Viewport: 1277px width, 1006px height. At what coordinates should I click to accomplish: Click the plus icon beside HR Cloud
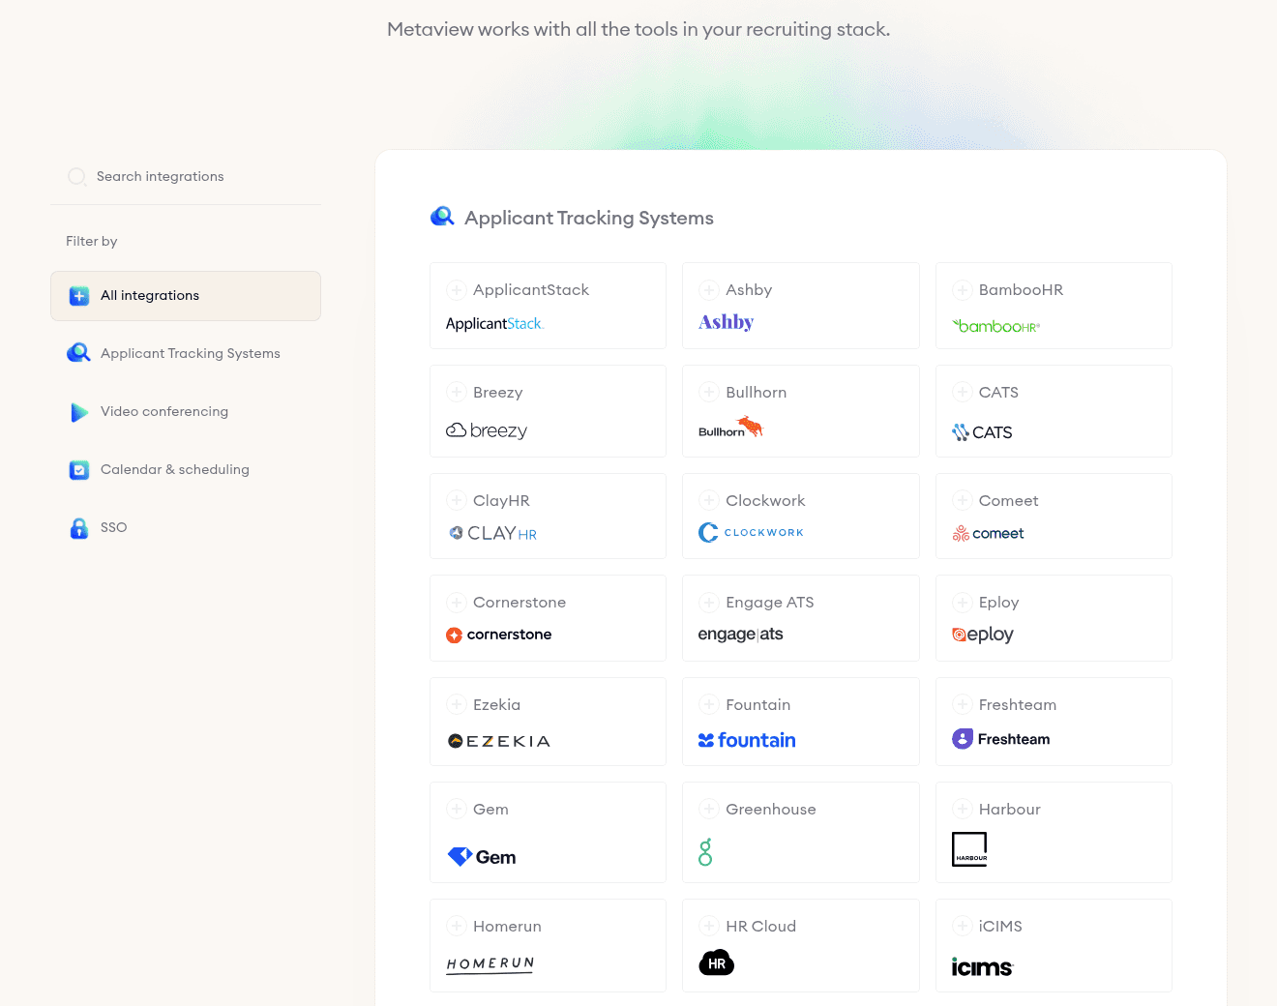point(709,927)
